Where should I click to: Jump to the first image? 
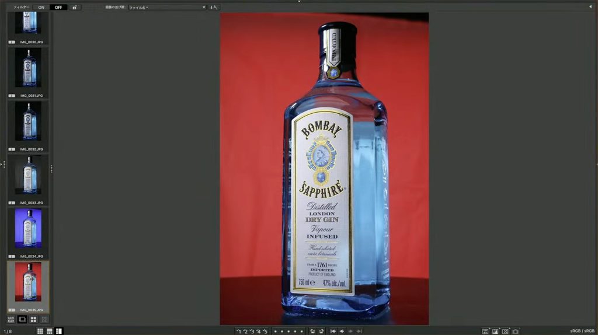(x=333, y=331)
